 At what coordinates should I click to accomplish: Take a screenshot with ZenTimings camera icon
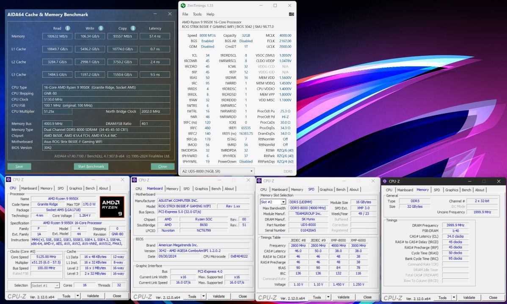coord(291,14)
